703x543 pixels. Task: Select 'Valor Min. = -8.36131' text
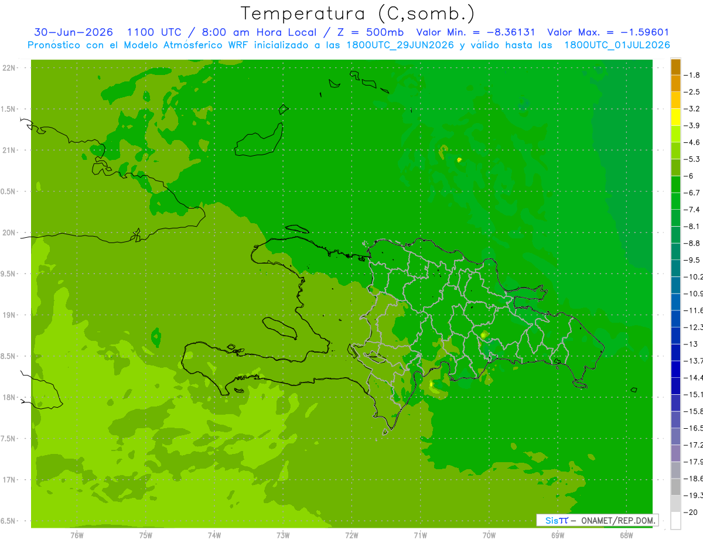point(476,32)
